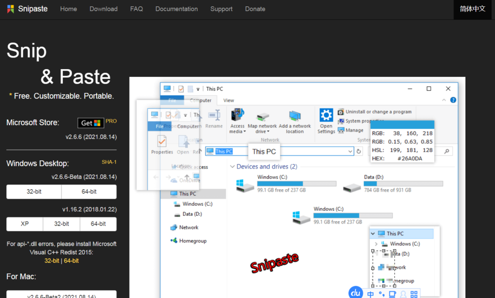Screen dimensions: 495x298
Task: Click the Snipaste brand name in header
Action: pos(33,9)
